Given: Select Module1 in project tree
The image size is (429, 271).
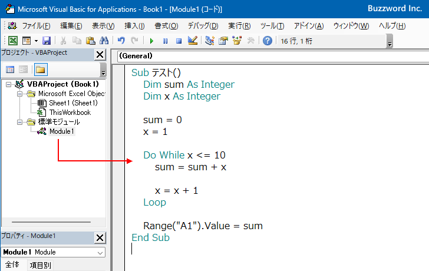Looking at the screenshot, I should click(61, 131).
